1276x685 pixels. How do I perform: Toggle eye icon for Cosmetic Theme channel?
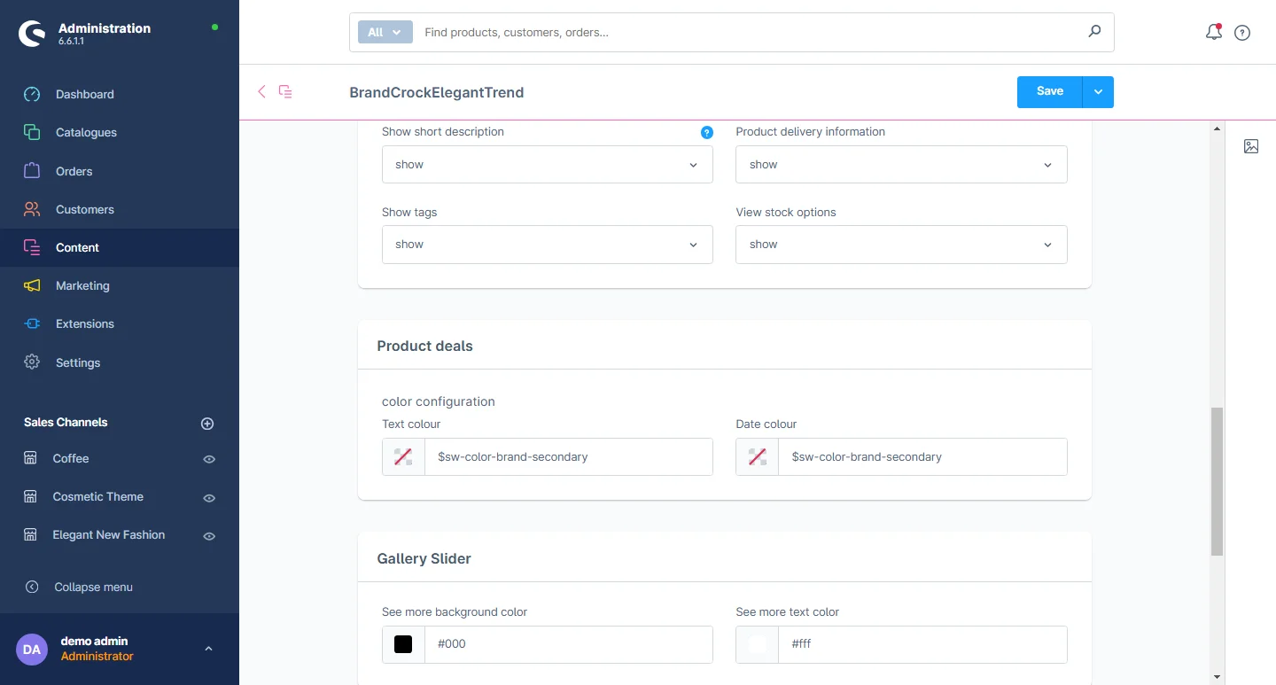pos(209,498)
